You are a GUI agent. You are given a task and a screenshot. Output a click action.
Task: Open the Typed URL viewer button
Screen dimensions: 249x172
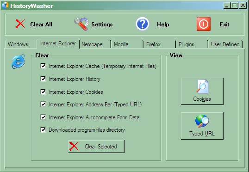click(202, 126)
